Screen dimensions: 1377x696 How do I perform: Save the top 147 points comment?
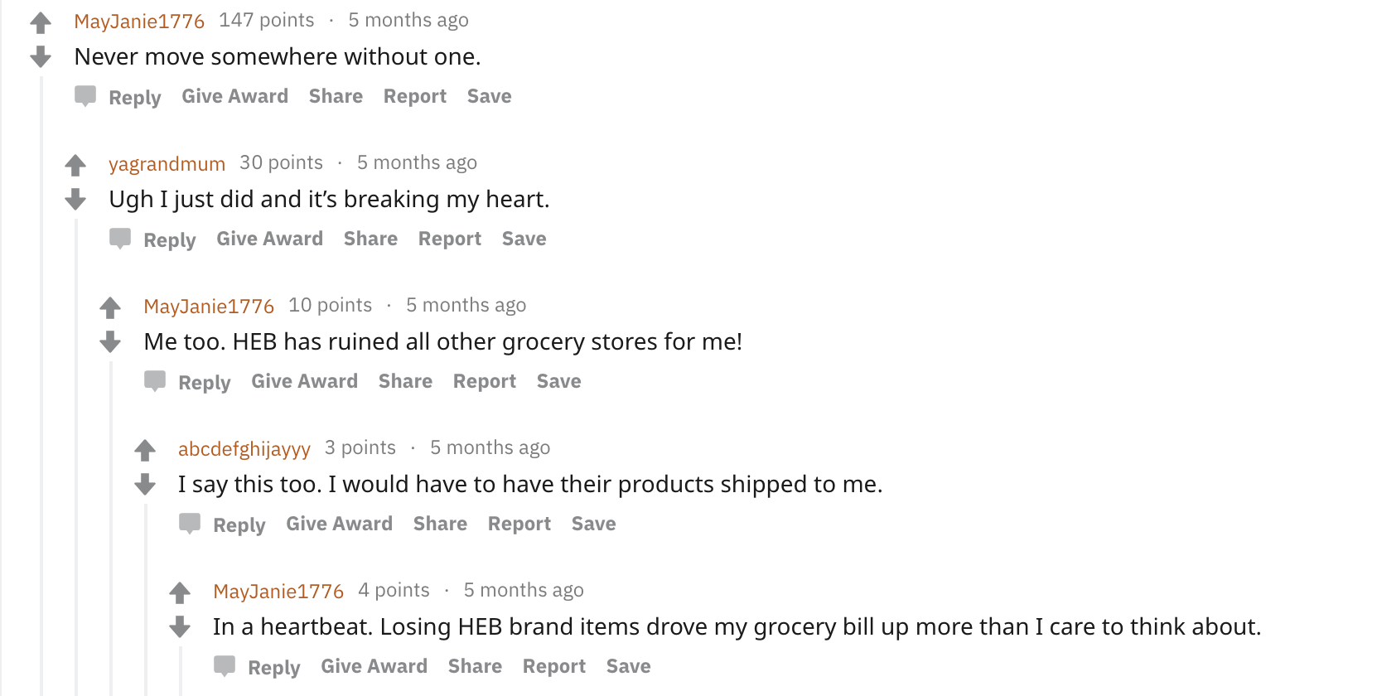(x=489, y=96)
